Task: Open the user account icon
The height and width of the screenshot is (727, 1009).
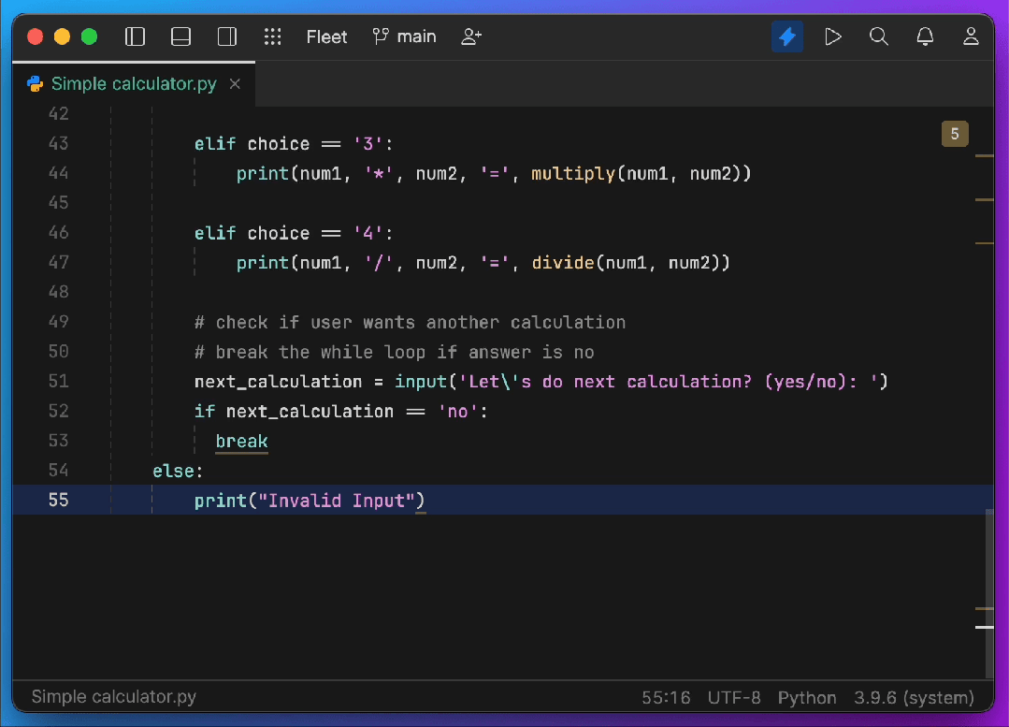Action: click(x=971, y=36)
